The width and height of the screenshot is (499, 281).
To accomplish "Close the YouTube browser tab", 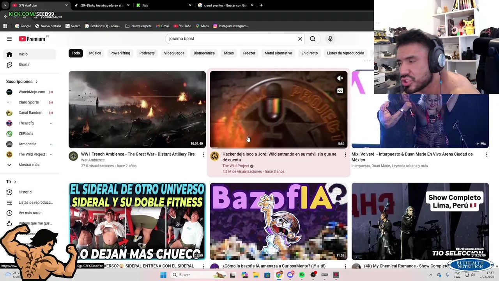I will coord(66,5).
